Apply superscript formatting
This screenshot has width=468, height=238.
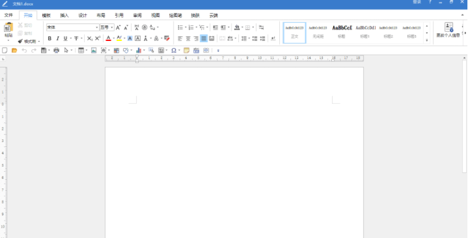tap(97, 39)
